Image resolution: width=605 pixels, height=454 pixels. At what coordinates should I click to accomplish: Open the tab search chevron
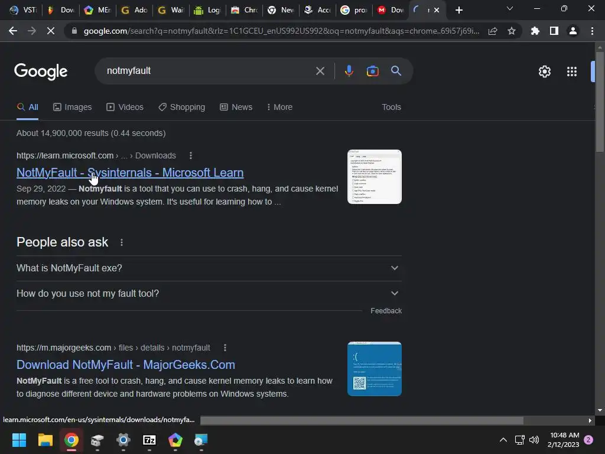click(510, 8)
